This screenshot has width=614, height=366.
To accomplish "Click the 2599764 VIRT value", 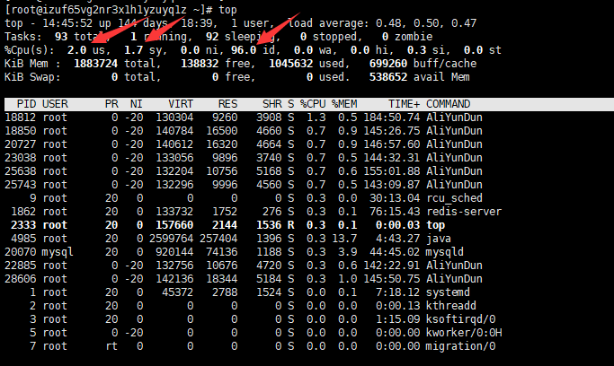I will point(171,239).
